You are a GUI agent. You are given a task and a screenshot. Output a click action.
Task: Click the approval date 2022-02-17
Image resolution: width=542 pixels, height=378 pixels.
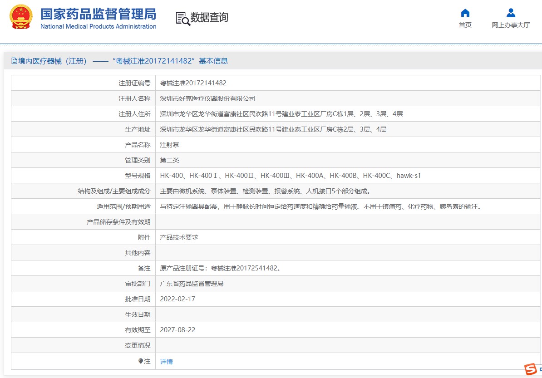[177, 299]
